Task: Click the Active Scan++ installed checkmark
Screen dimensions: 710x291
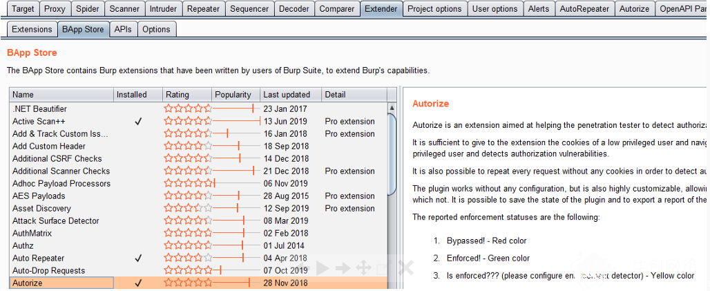Action: tap(139, 122)
